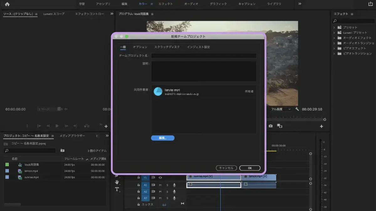Open the エフェクト workspace tab
The width and height of the screenshot is (376, 211).
point(165,4)
